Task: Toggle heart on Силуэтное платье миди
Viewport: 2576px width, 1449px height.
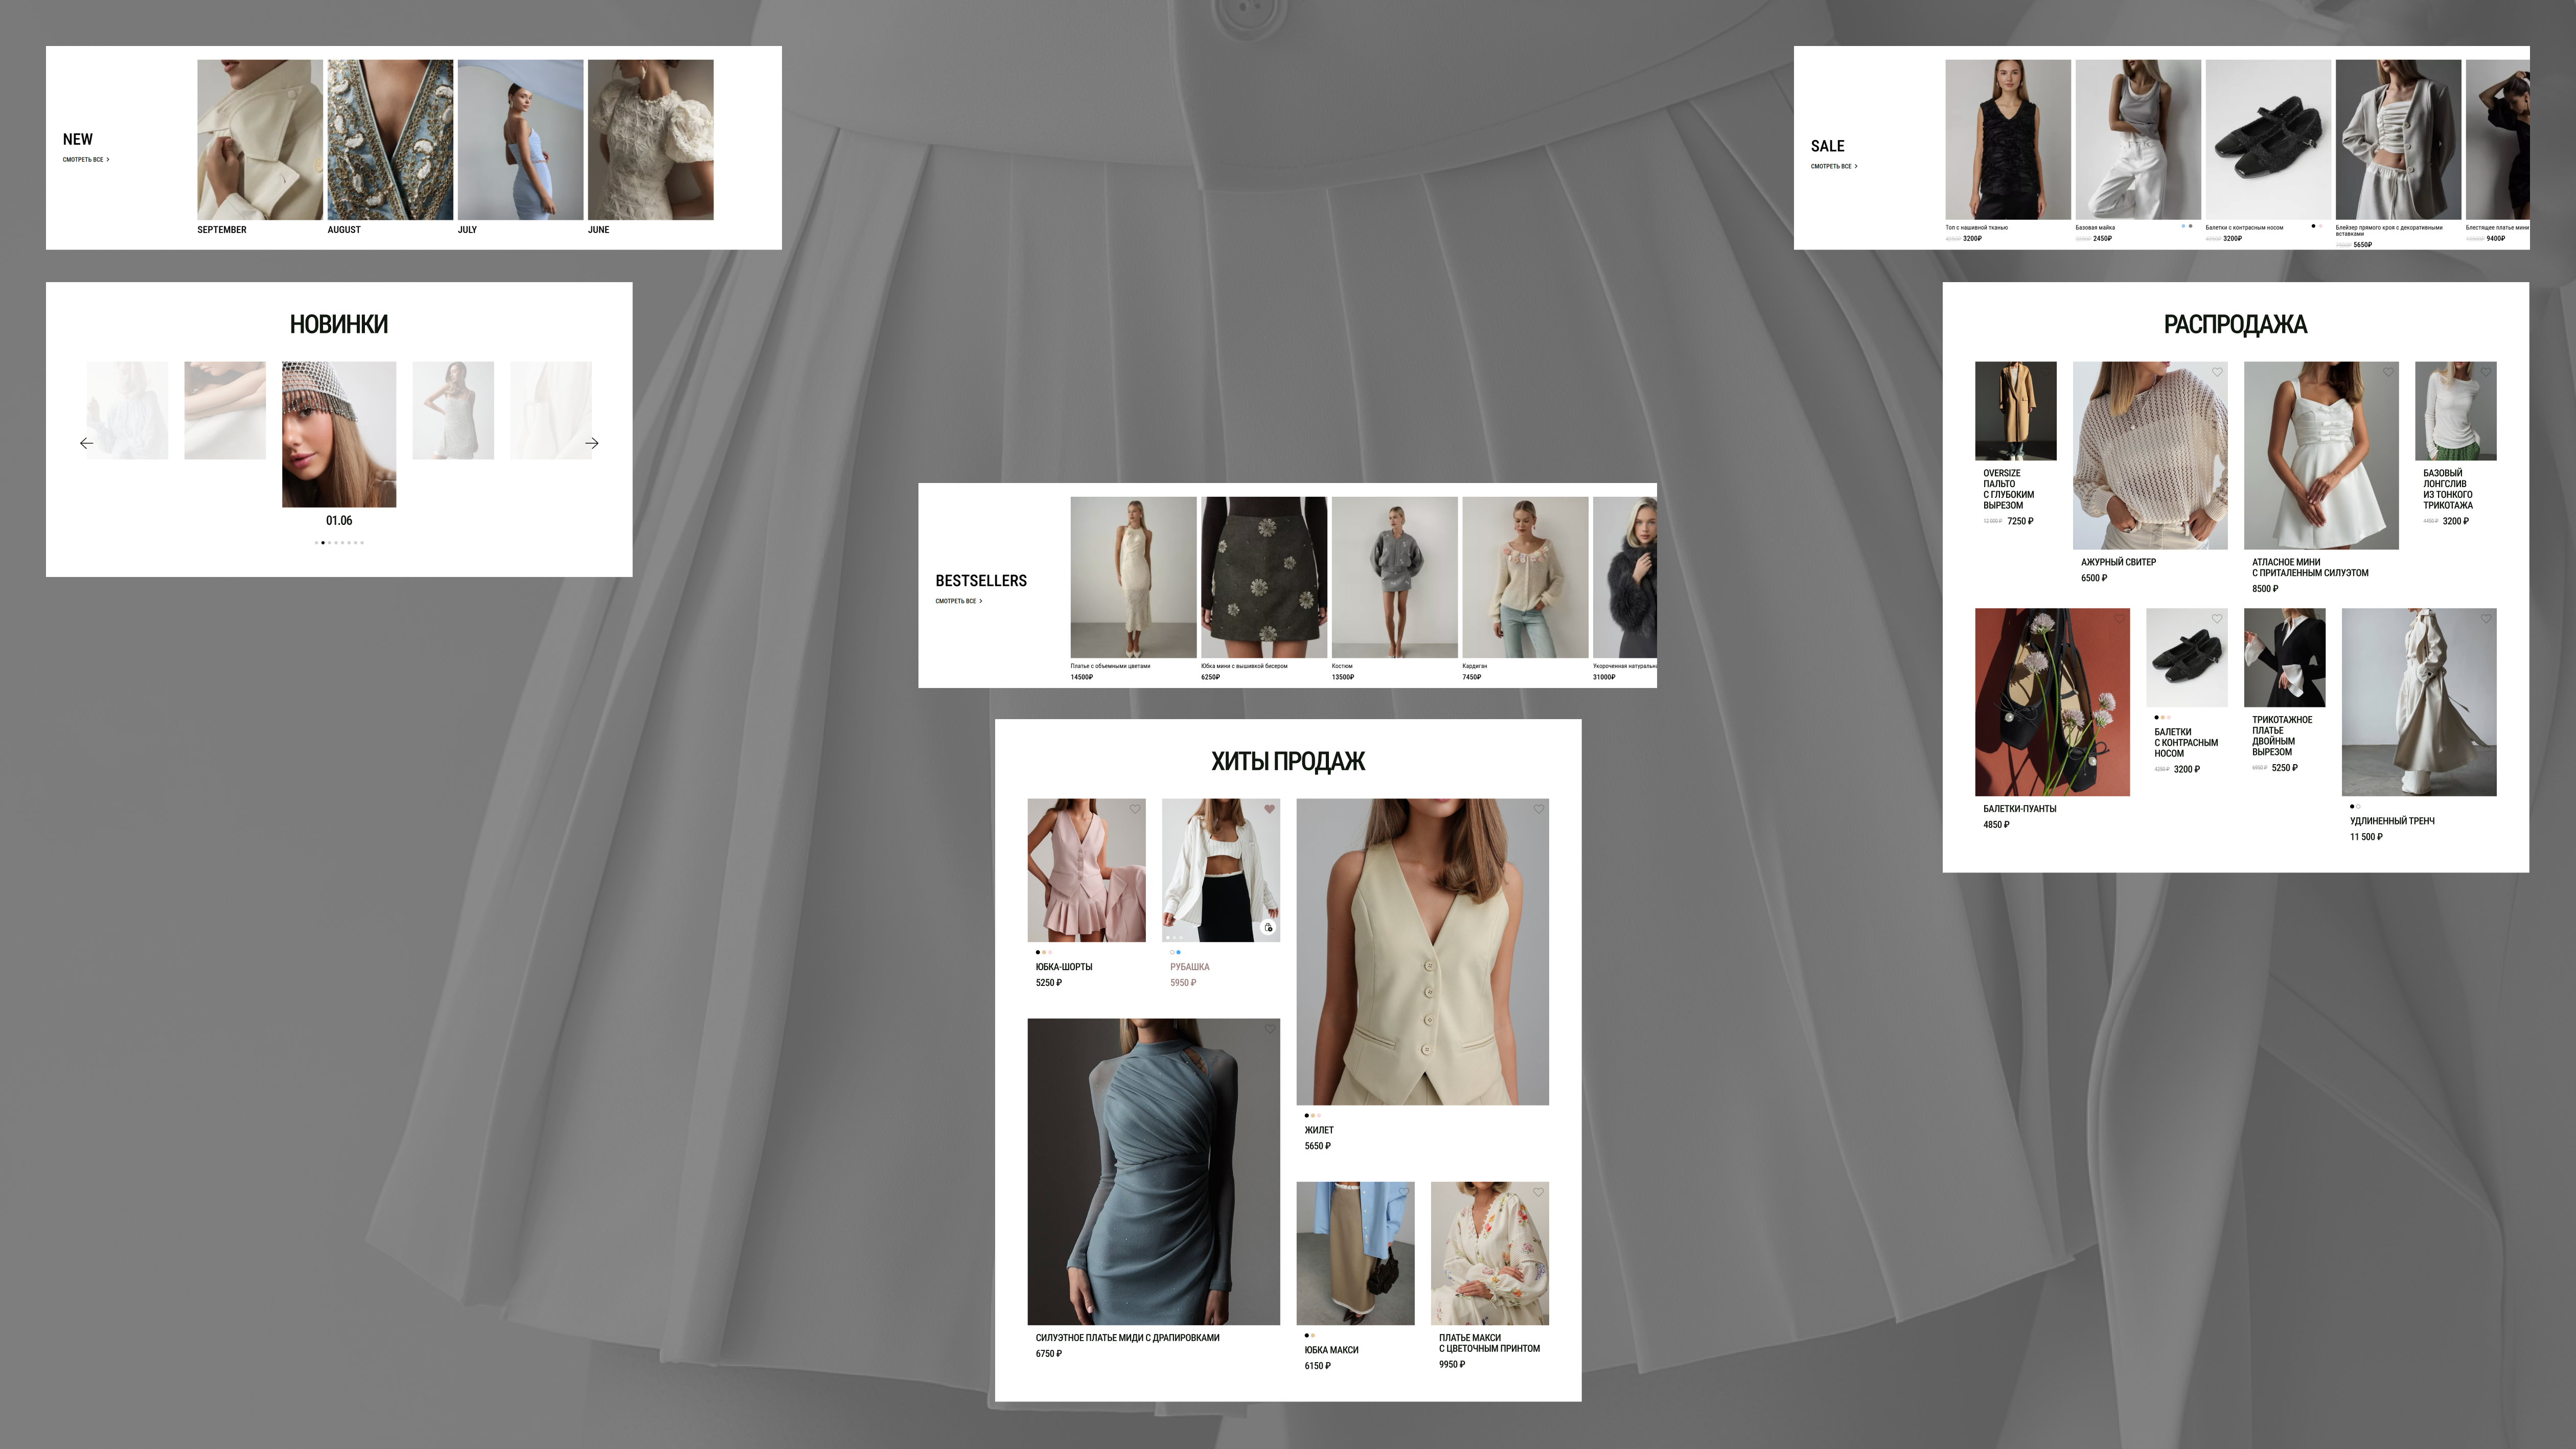Action: [x=1269, y=1029]
